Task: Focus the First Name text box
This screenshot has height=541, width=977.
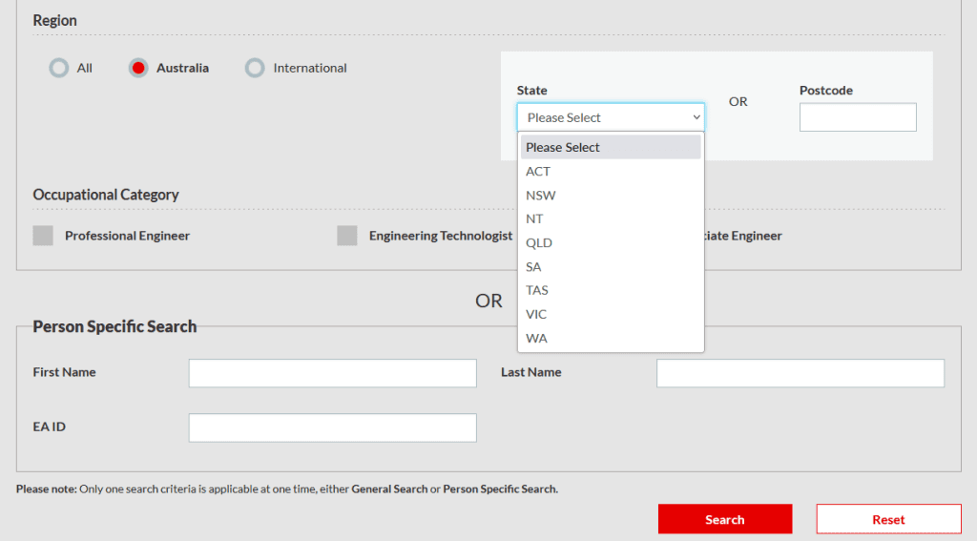Action: point(333,373)
